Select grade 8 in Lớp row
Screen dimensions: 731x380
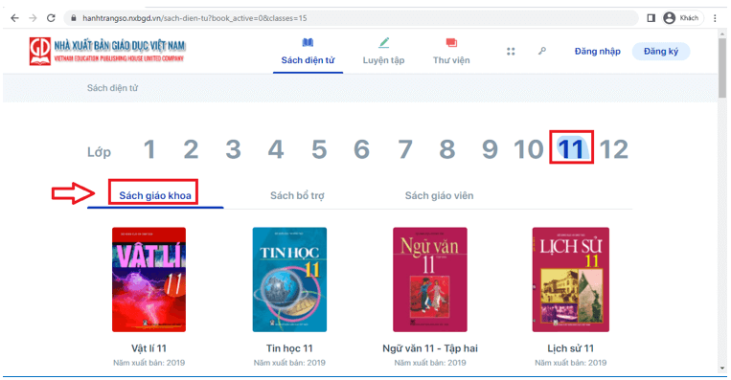[x=447, y=149]
